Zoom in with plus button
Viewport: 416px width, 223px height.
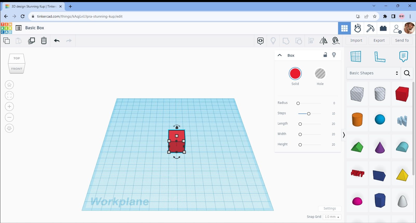(9, 106)
